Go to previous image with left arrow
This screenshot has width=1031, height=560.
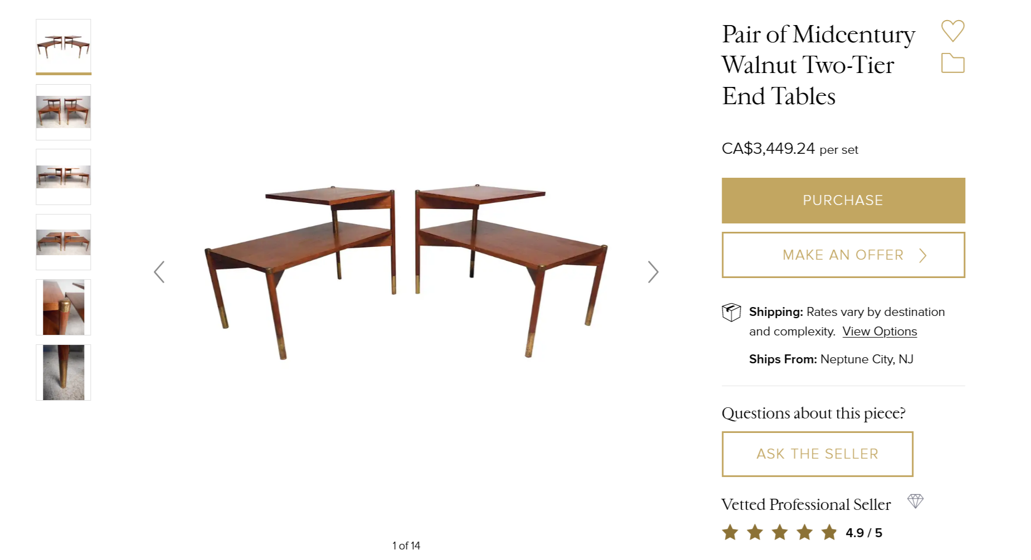pyautogui.click(x=159, y=272)
